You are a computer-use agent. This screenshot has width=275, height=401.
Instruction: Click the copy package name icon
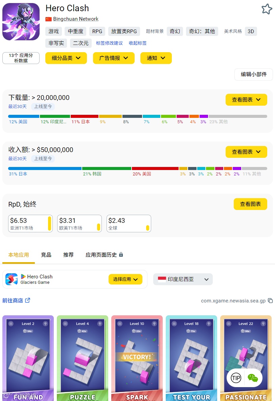point(270,301)
